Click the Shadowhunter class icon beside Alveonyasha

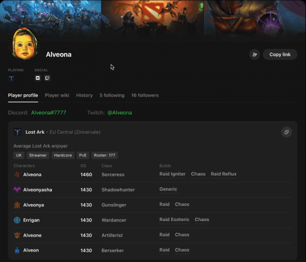point(17,190)
